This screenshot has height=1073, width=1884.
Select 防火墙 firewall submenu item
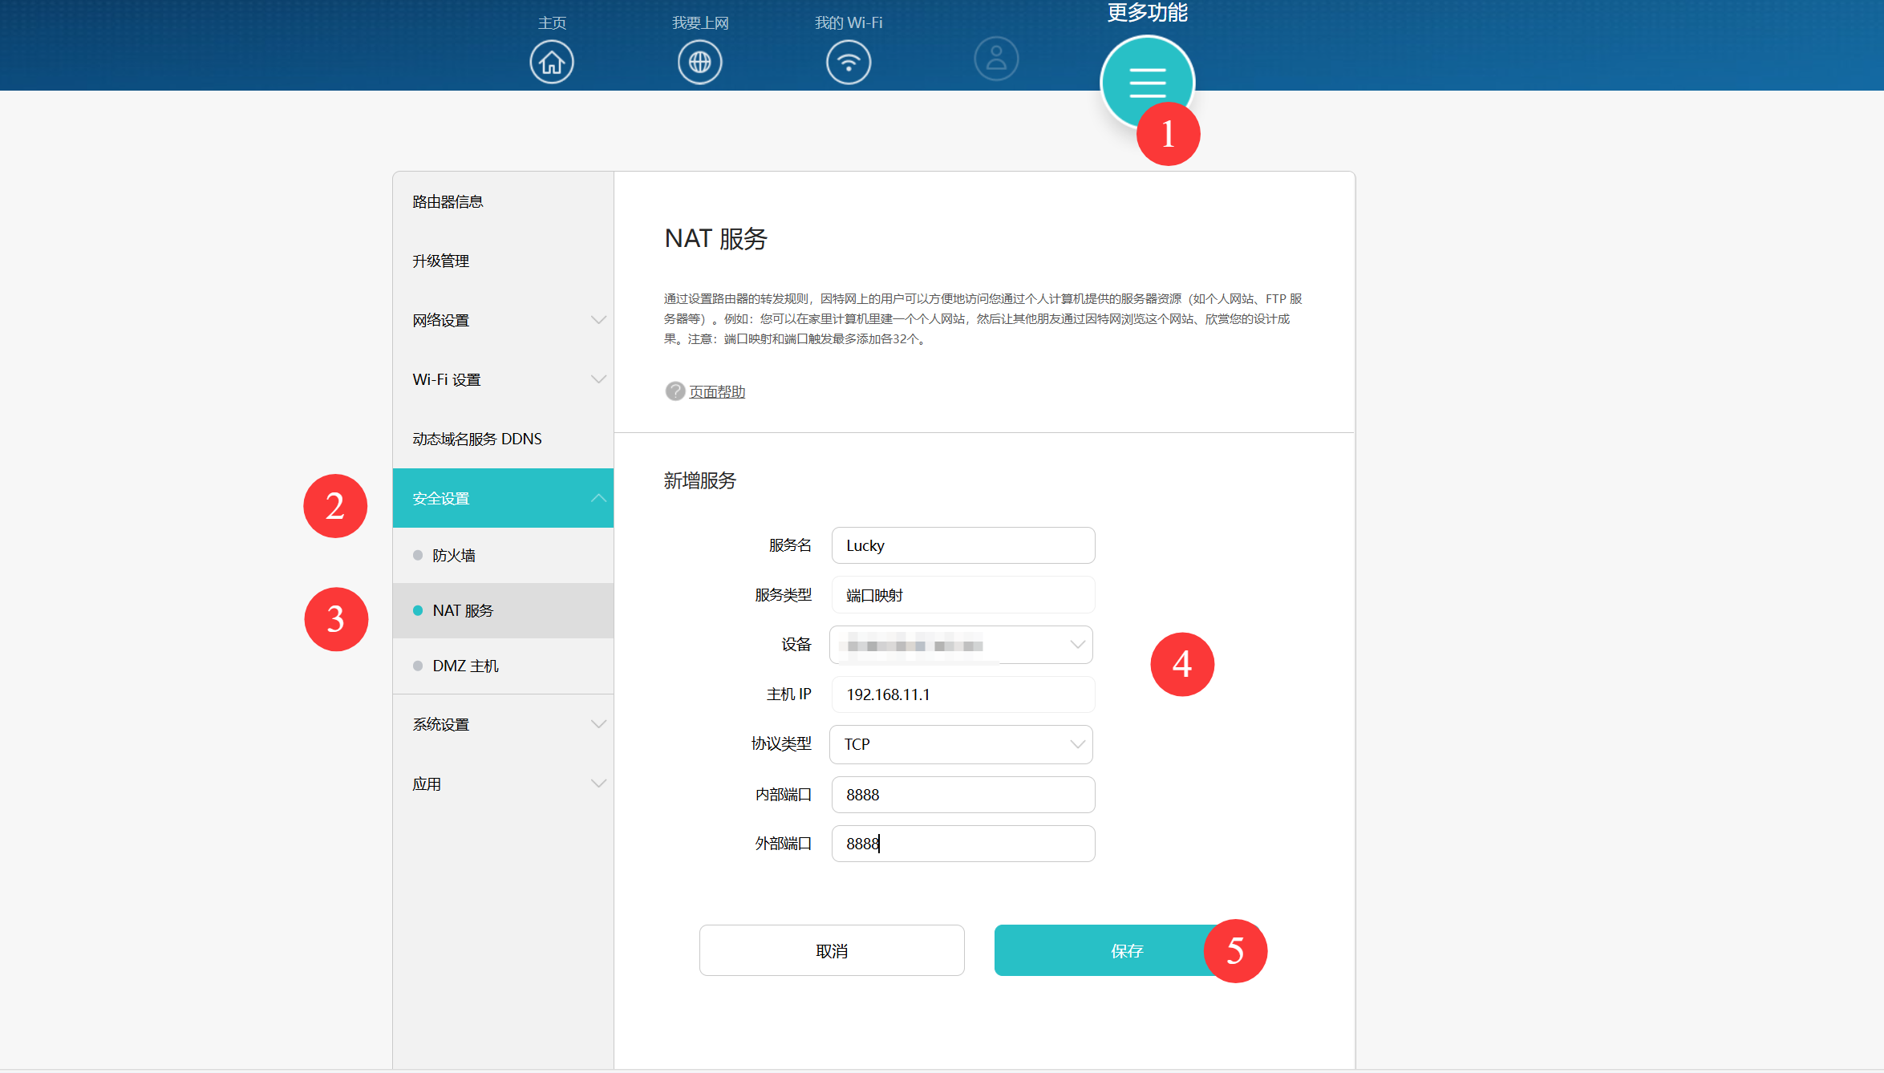click(x=454, y=555)
